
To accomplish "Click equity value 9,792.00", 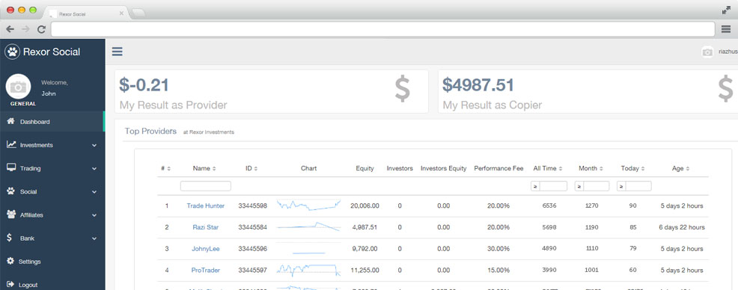I will pyautogui.click(x=365, y=249).
